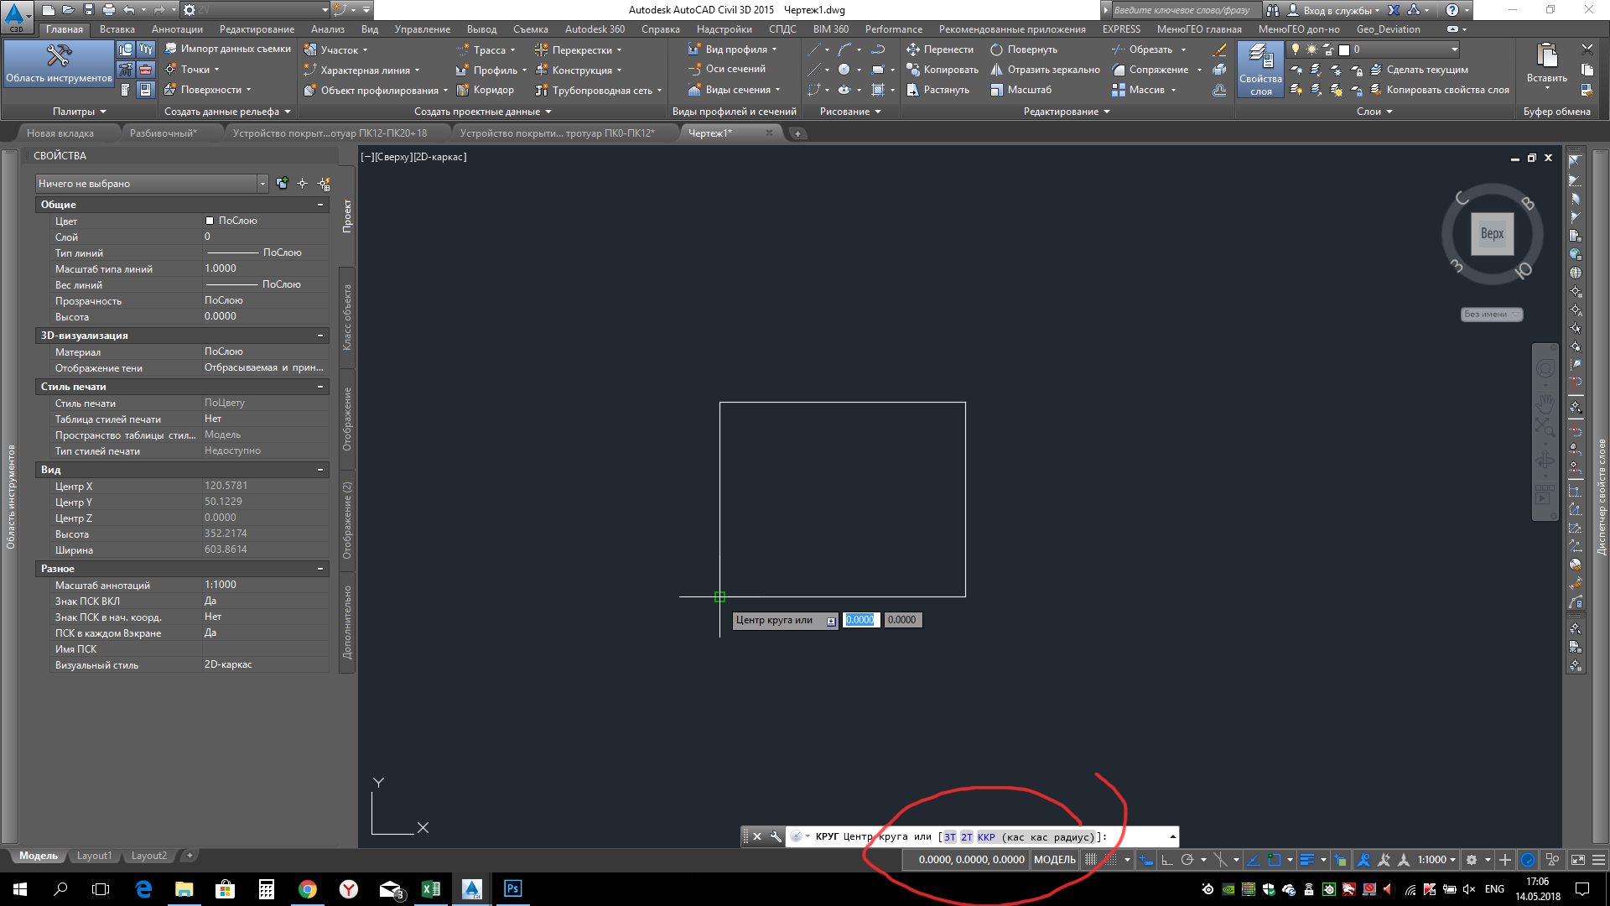Click the Layout1 sheet tab

[94, 856]
